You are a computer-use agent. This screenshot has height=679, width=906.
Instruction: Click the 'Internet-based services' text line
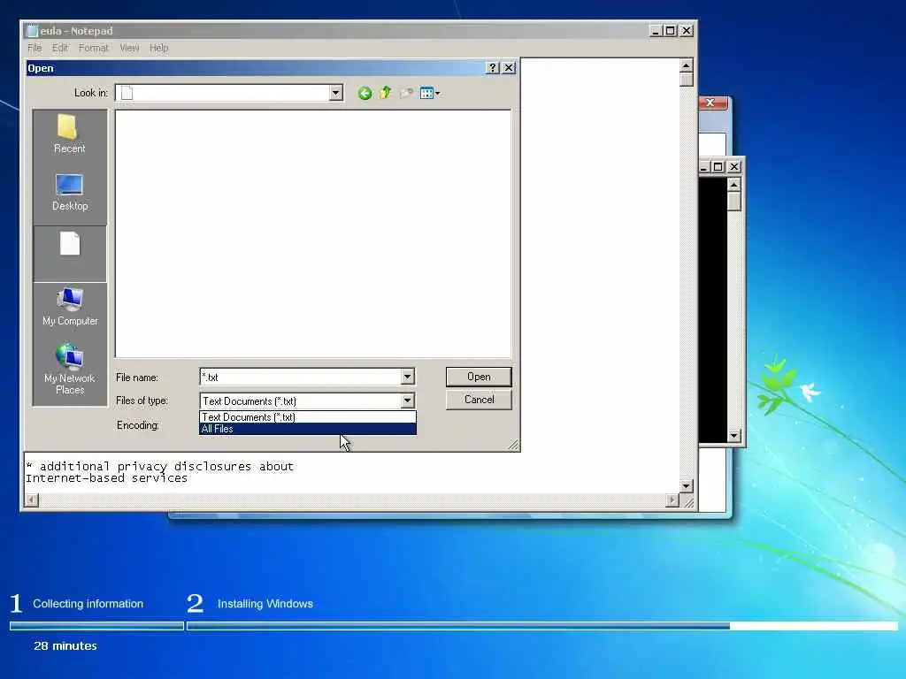point(106,478)
